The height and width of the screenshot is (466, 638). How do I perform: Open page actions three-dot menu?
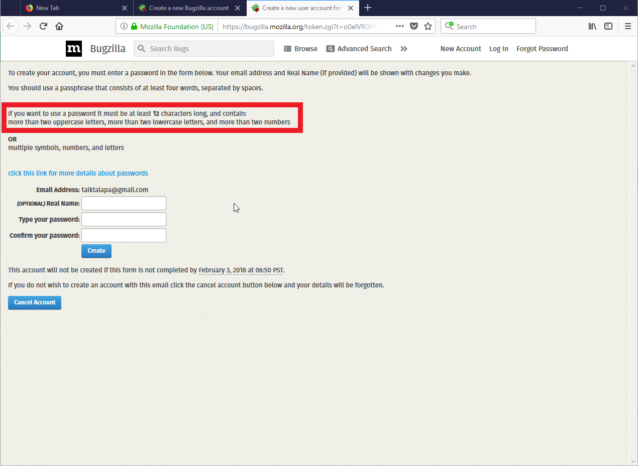(x=400, y=26)
